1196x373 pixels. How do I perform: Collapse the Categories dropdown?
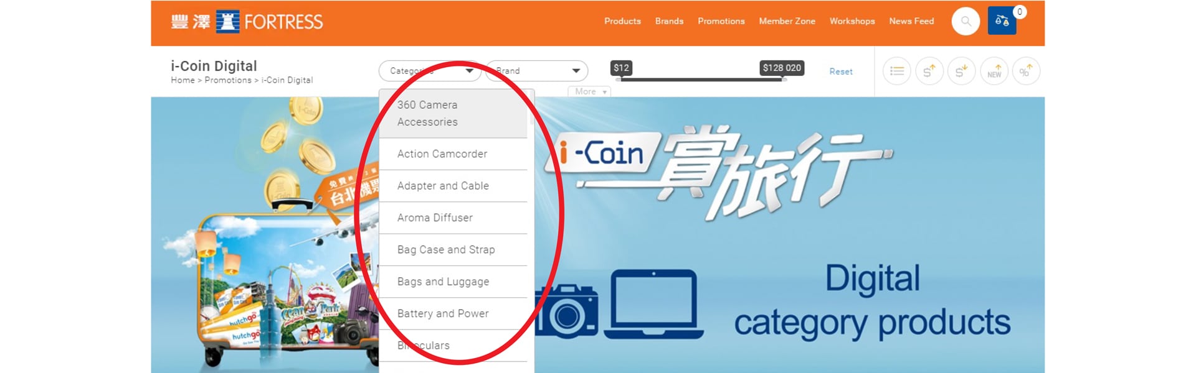pos(430,71)
